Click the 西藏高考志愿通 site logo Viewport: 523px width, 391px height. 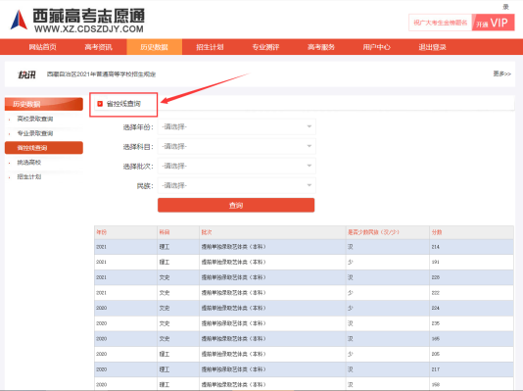point(77,20)
